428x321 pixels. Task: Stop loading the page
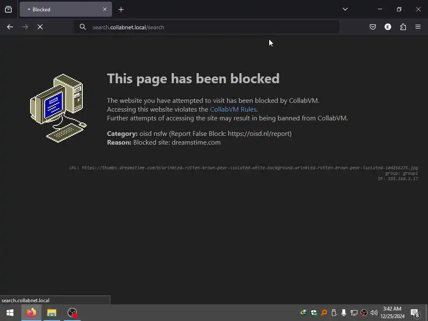40,27
